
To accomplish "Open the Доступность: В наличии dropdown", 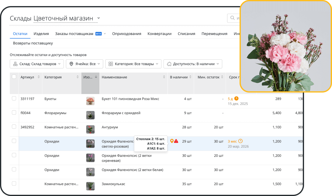I will (193, 64).
